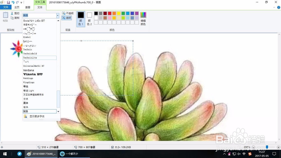Click the Text Tools (文本工具) contextual tab
This screenshot has height=158, width=281.
click(x=40, y=2)
